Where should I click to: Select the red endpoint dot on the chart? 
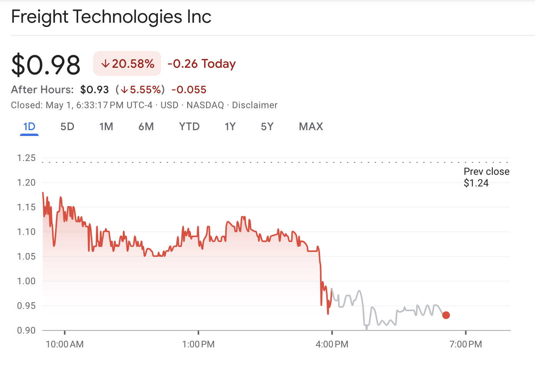coord(446,315)
